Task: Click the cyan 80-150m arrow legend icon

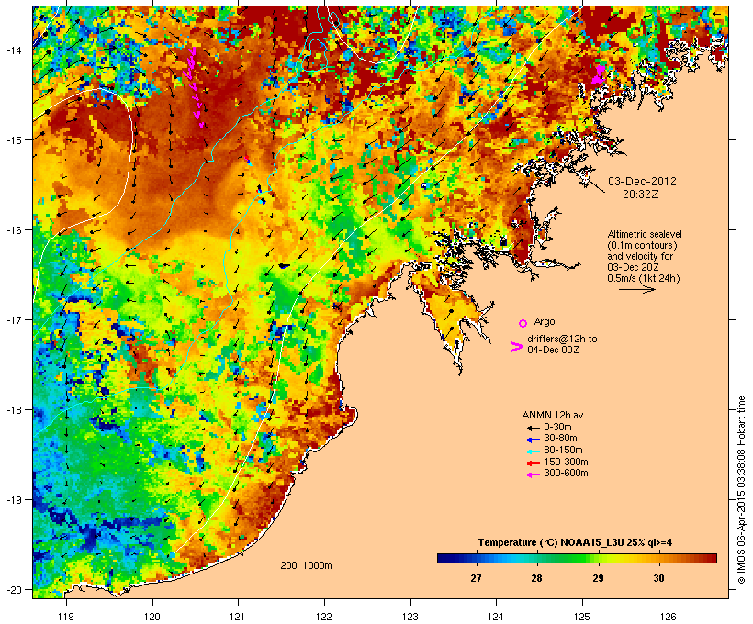Action: [x=533, y=451]
